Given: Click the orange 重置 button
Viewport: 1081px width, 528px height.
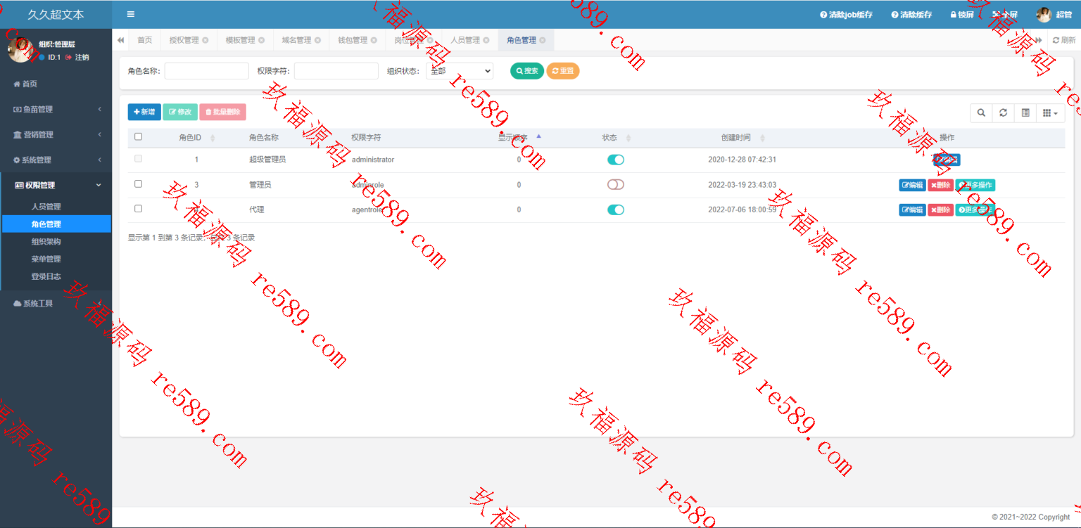Looking at the screenshot, I should [563, 71].
